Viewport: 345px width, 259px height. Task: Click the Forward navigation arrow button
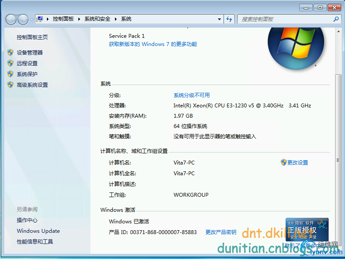point(23,19)
